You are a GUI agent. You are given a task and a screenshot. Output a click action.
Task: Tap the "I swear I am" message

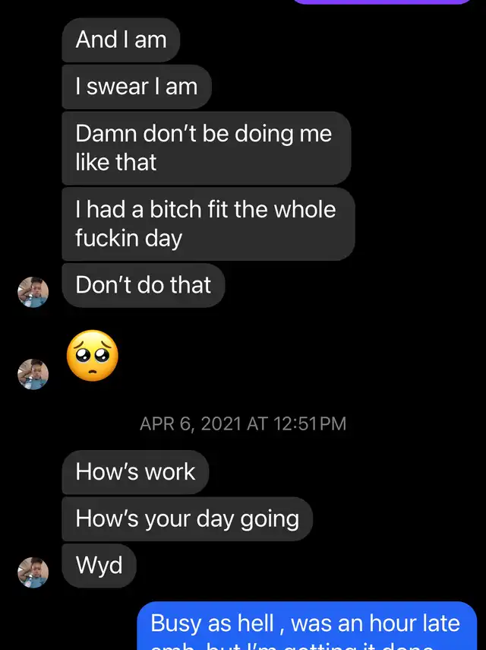pyautogui.click(x=136, y=87)
